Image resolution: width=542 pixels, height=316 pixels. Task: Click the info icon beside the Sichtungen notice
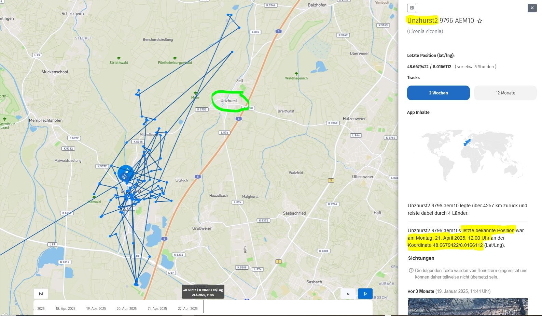click(x=411, y=270)
